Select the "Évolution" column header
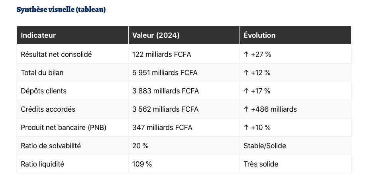This screenshot has width=369, height=188. [259, 35]
